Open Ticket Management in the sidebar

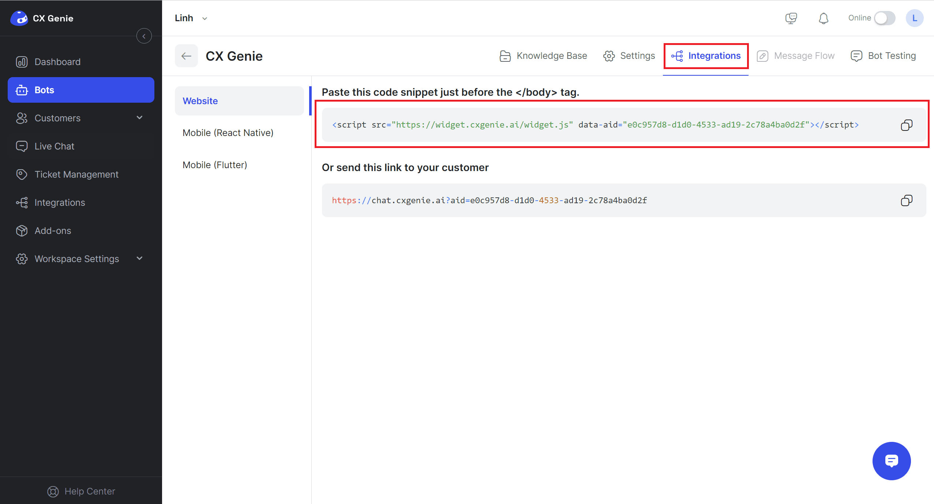click(x=81, y=174)
